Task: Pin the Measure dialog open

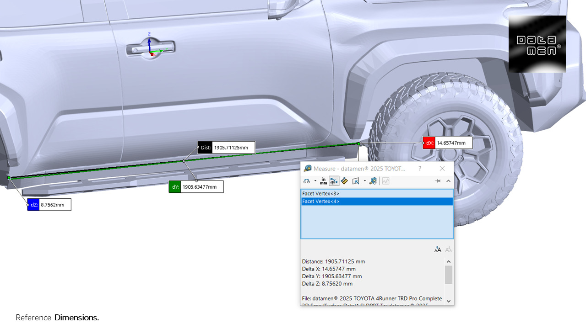Action: coord(438,181)
